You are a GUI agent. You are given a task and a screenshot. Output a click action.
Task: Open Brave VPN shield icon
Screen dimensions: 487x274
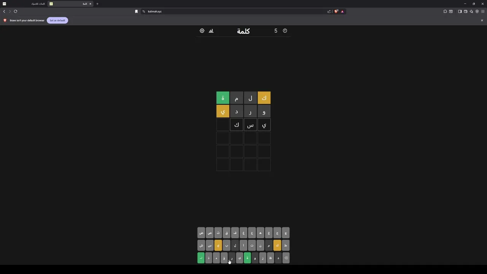coord(477,11)
